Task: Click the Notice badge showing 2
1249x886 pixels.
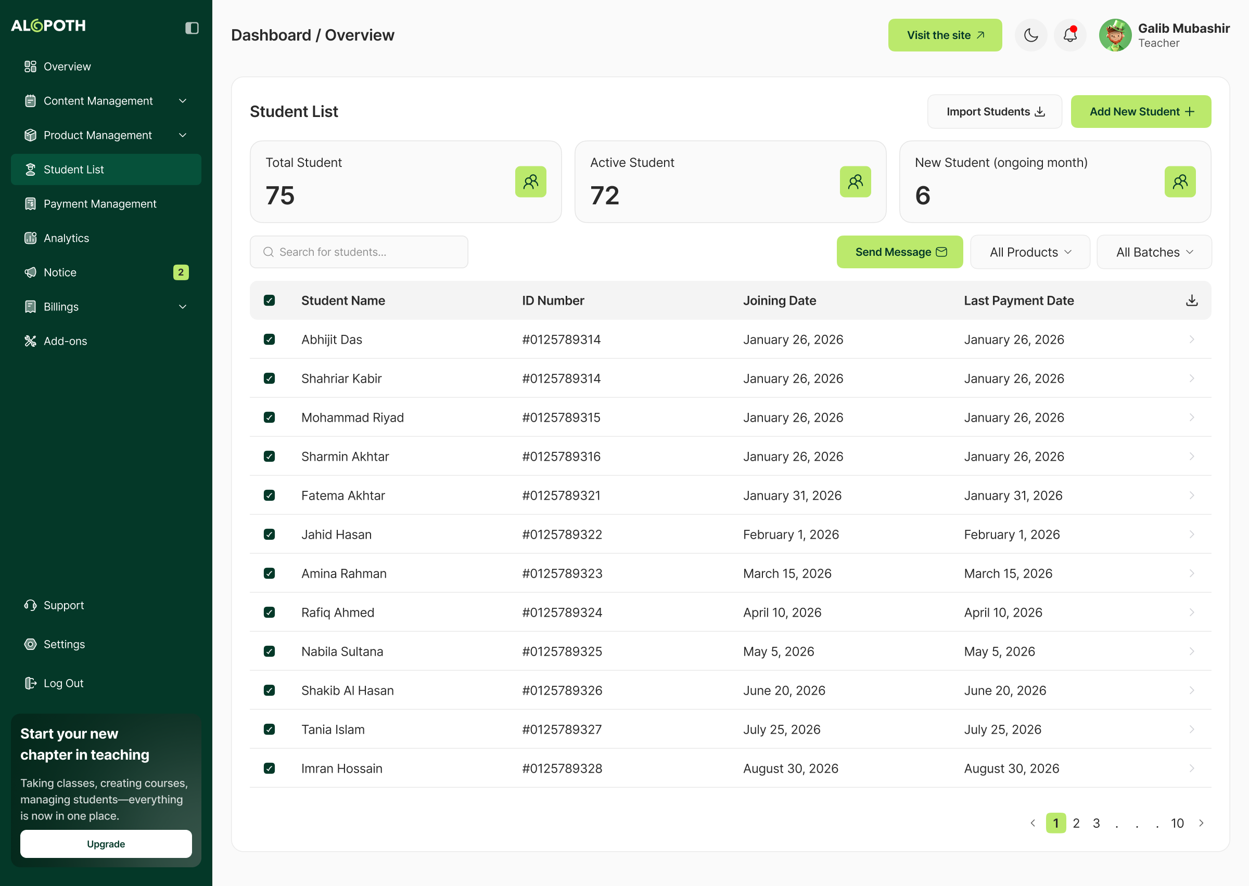Action: point(181,272)
